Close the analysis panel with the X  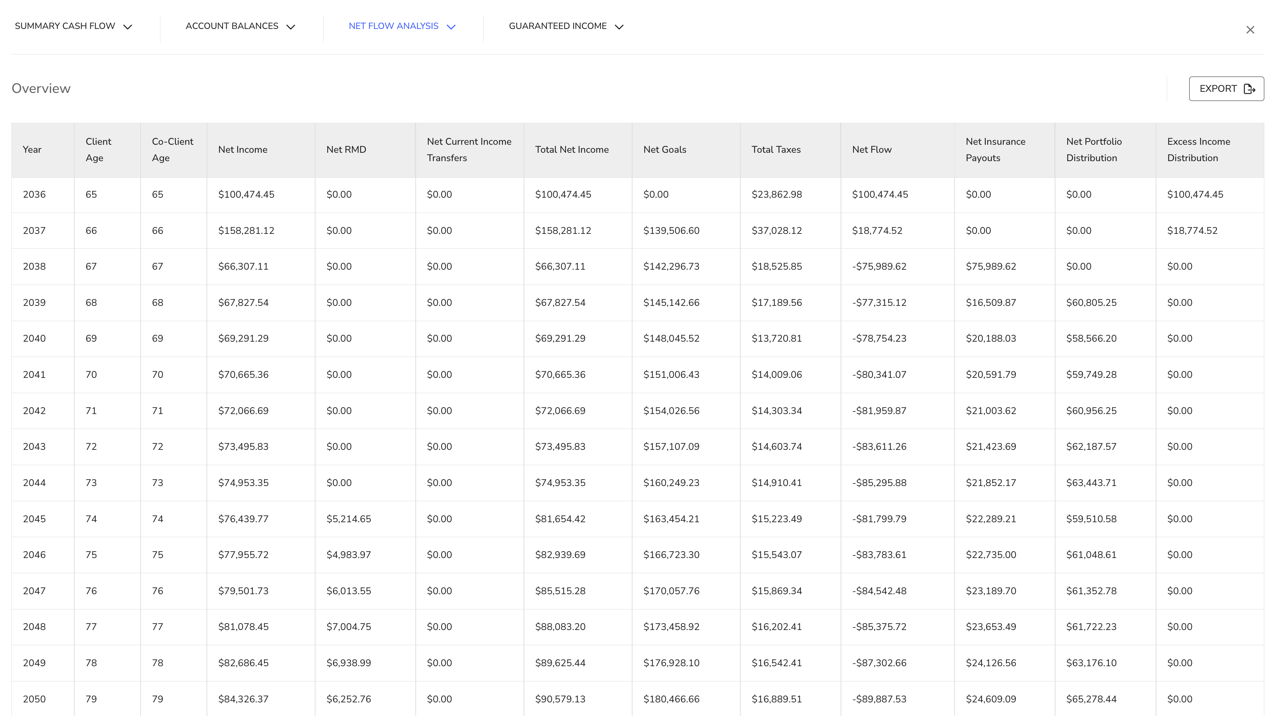tap(1250, 30)
